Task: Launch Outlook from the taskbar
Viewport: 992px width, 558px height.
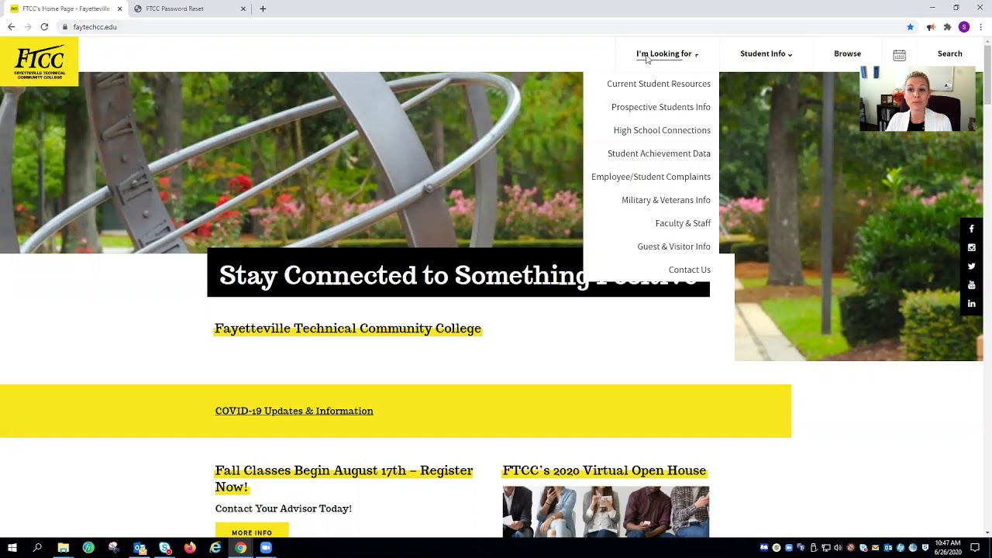Action: [139, 548]
